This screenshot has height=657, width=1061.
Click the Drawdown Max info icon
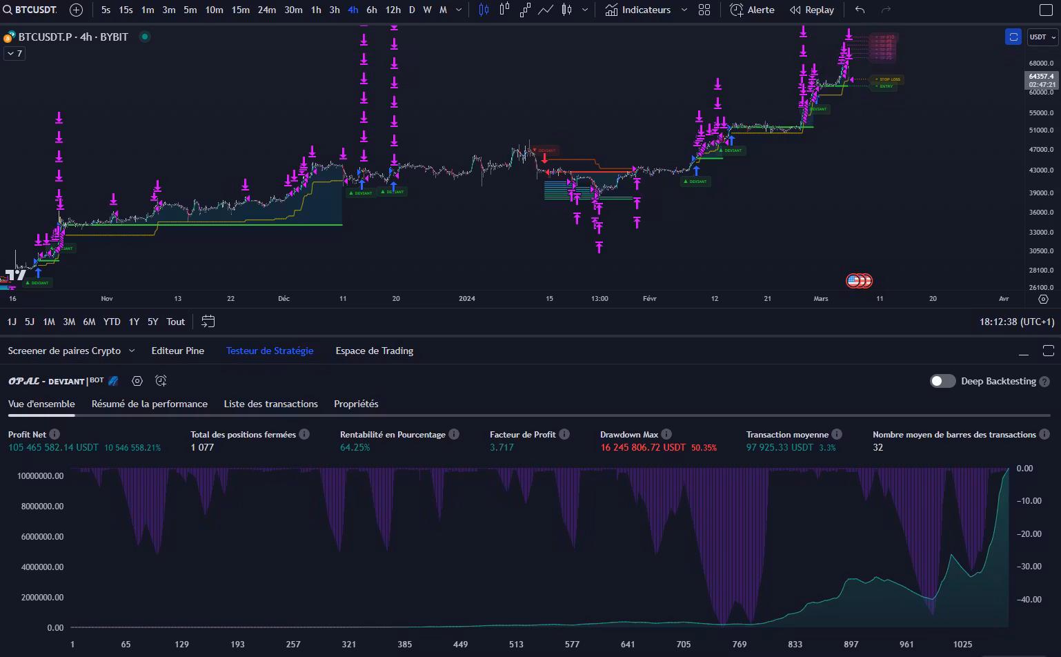pos(666,434)
